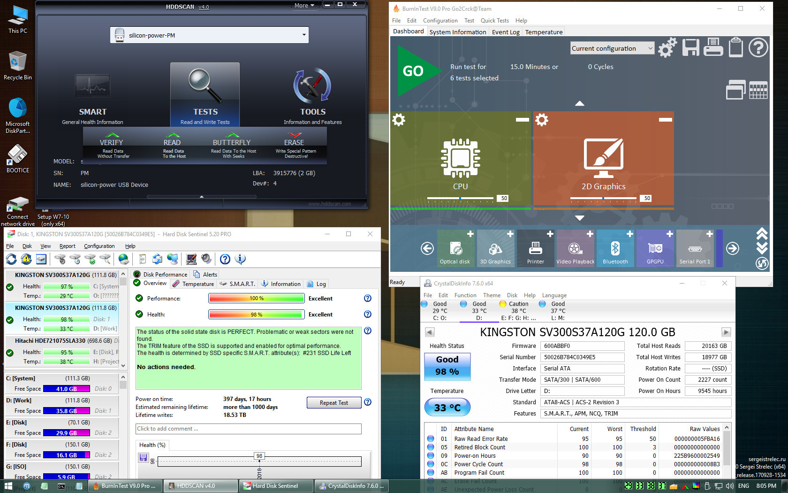
Task: Open Recycle Bin desktop icon
Action: pyautogui.click(x=17, y=66)
